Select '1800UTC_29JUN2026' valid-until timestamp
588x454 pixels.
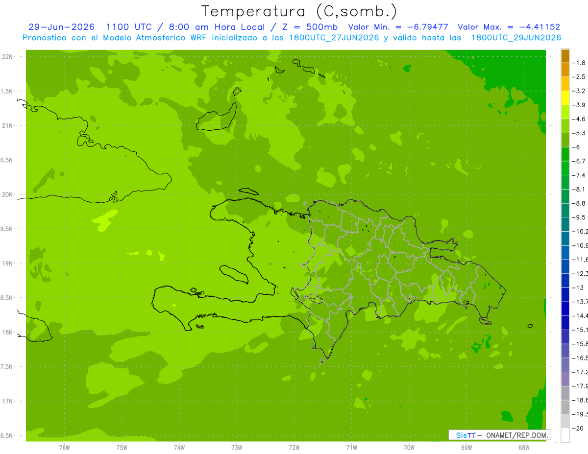(x=516, y=38)
